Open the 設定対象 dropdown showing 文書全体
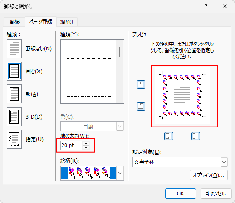Viewport: 235px width, 203px height. tap(180, 162)
